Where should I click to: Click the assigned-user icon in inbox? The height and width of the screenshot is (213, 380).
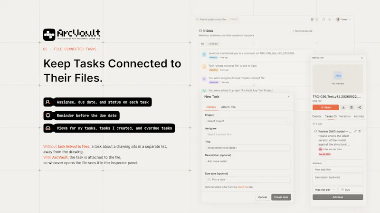(x=204, y=79)
